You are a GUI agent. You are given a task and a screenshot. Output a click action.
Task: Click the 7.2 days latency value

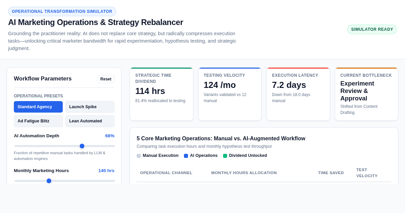(289, 85)
